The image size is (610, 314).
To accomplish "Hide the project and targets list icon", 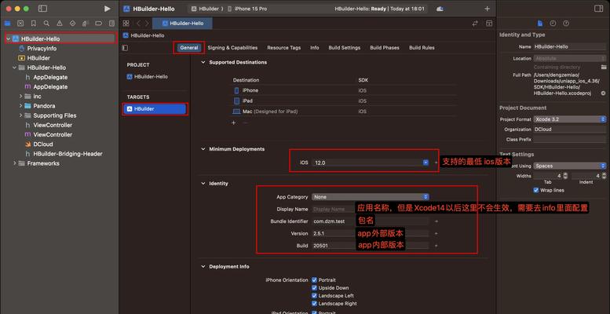I will coord(125,48).
